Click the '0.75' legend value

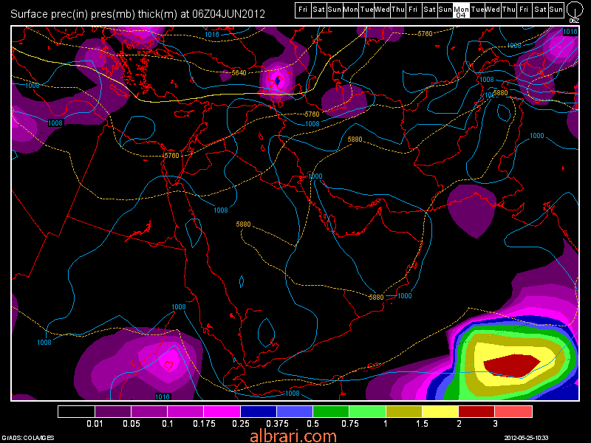(349, 424)
